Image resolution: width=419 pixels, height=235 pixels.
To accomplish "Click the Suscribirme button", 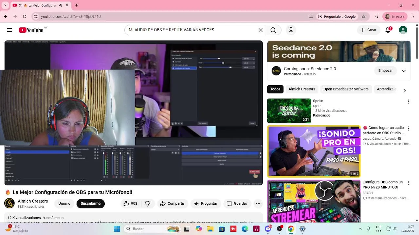I will tap(91, 204).
